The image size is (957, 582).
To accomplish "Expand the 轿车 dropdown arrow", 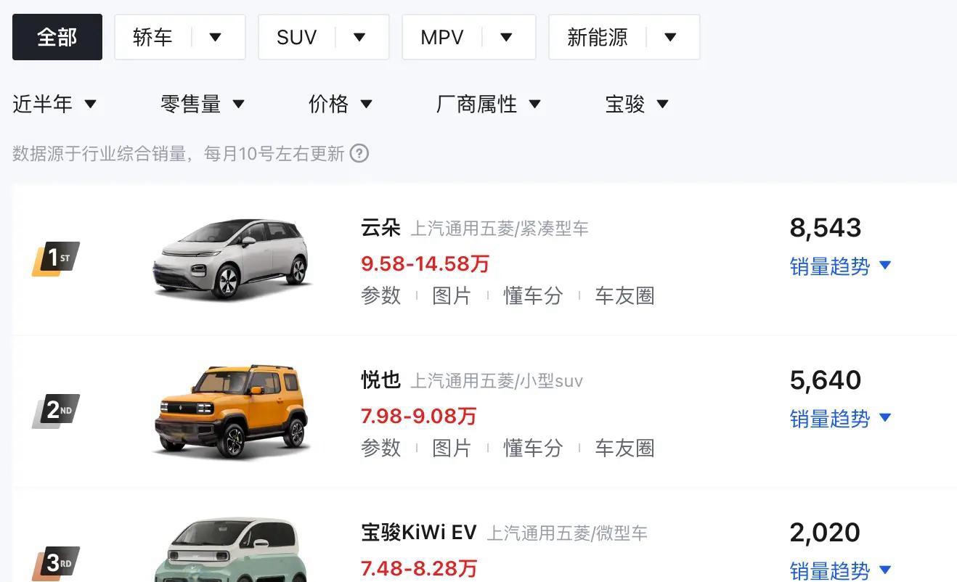I will click(x=216, y=37).
